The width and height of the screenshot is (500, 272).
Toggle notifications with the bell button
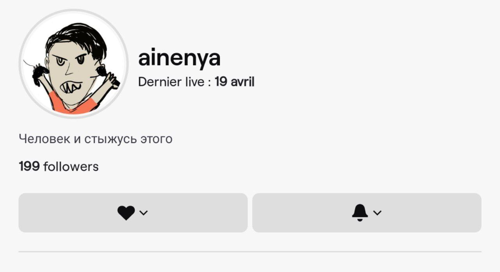pyautogui.click(x=367, y=213)
